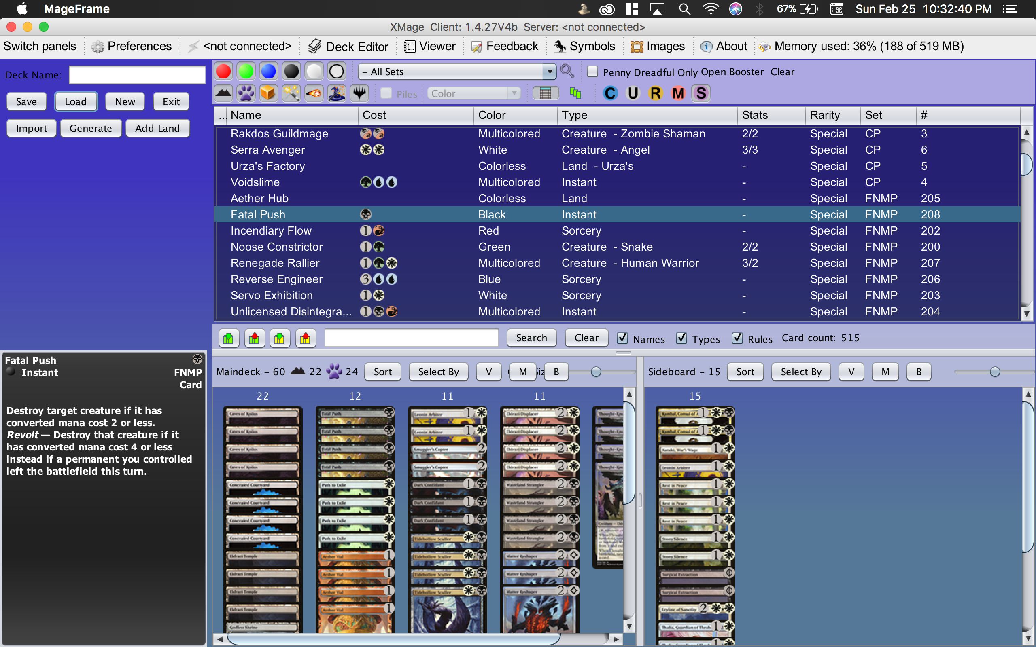Select Noose Constrictor row in card table
The width and height of the screenshot is (1036, 647).
click(x=617, y=247)
